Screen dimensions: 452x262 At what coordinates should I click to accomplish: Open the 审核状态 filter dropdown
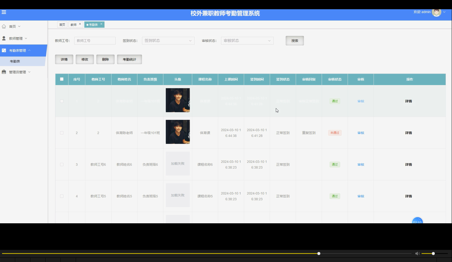pos(247,40)
